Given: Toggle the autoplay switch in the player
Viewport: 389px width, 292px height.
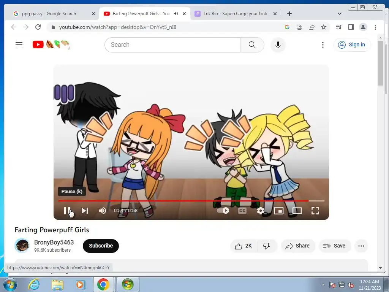Looking at the screenshot, I should click(x=223, y=211).
